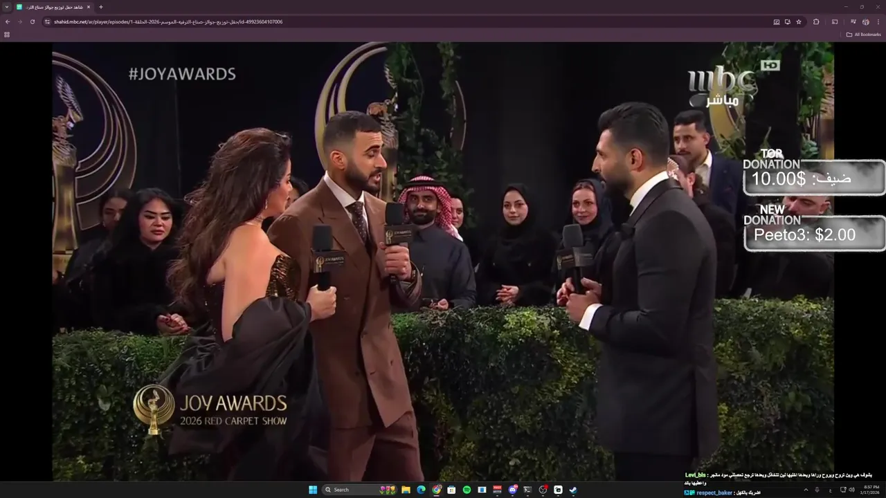Click the Levi_bls chat username
886x498 pixels.
[x=695, y=475]
